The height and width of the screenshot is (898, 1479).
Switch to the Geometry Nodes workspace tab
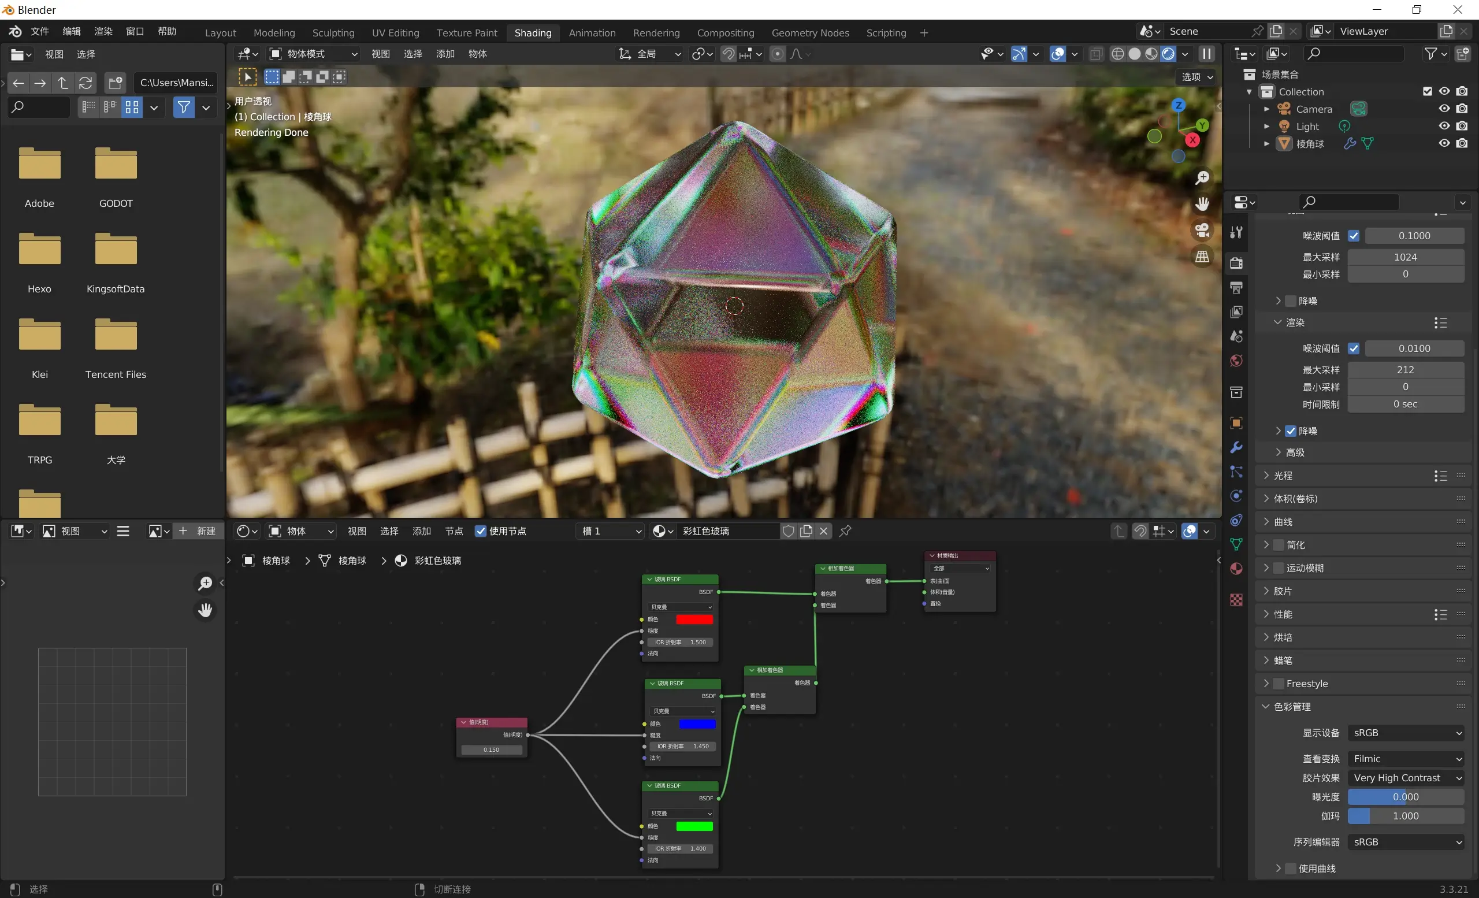tap(810, 33)
